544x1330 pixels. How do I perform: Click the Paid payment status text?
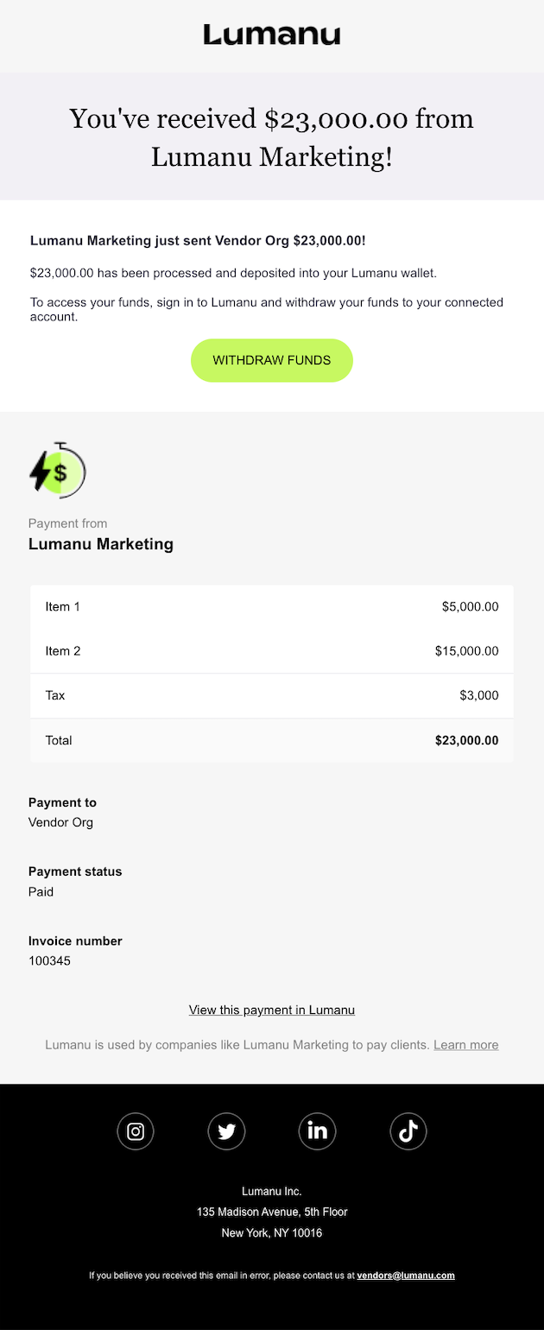pyautogui.click(x=41, y=891)
